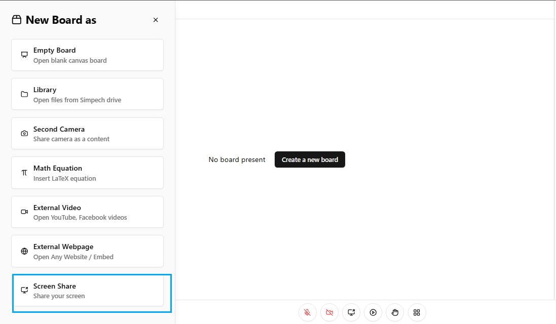556x324 pixels.
Task: Click the Create a new board button
Action: 310,159
